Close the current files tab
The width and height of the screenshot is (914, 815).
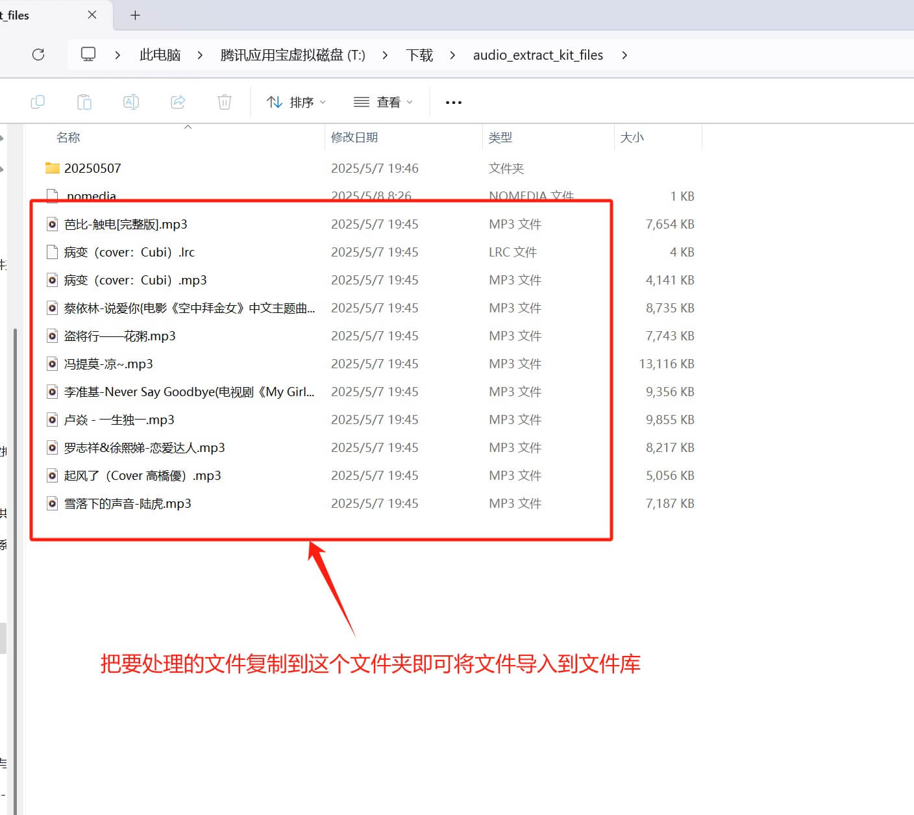[x=92, y=15]
